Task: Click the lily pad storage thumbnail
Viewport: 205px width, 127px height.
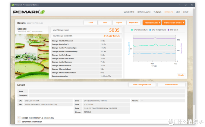Action: pyautogui.click(x=32, y=56)
